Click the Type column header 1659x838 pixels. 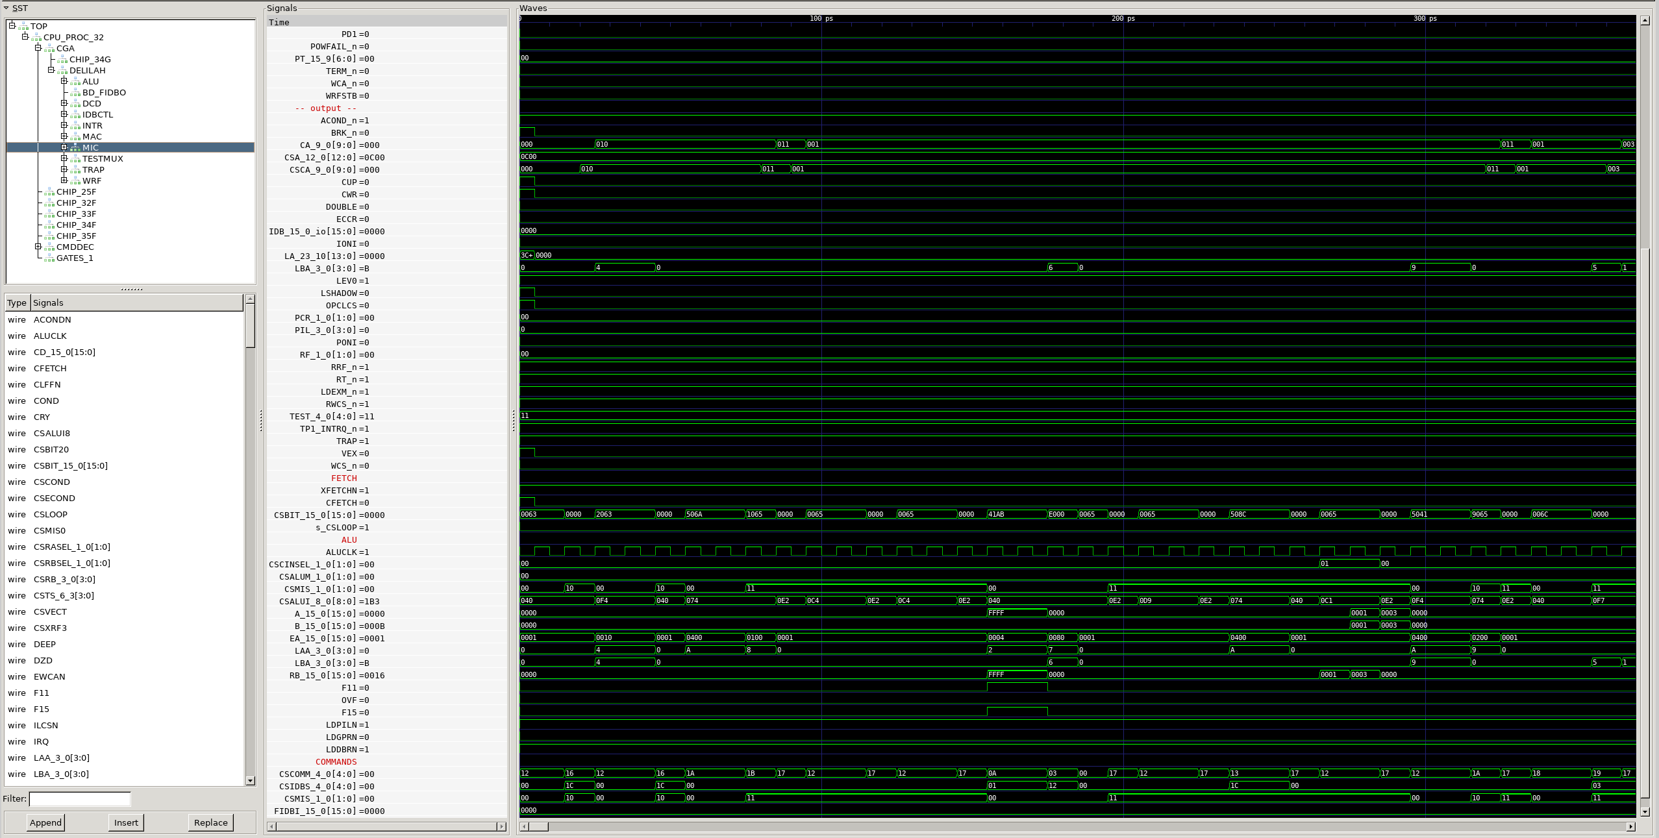[18, 302]
